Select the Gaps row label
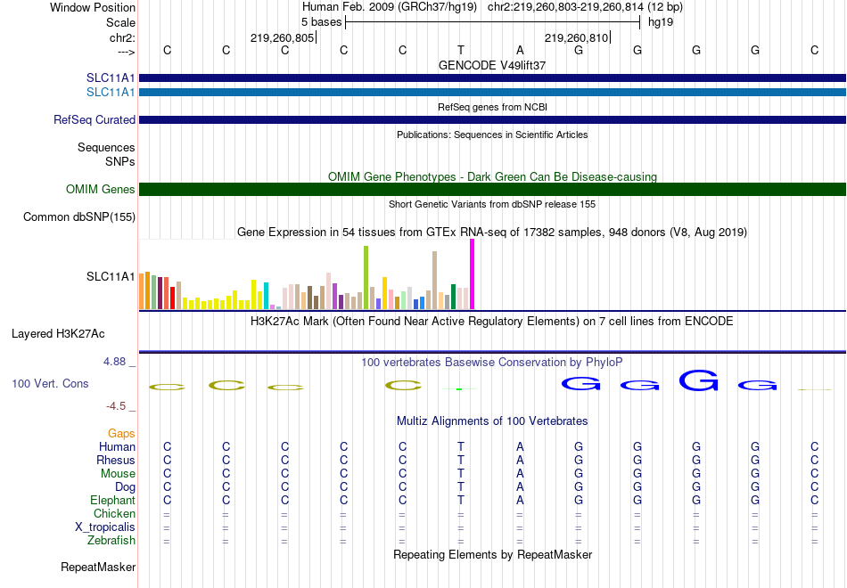 point(121,434)
